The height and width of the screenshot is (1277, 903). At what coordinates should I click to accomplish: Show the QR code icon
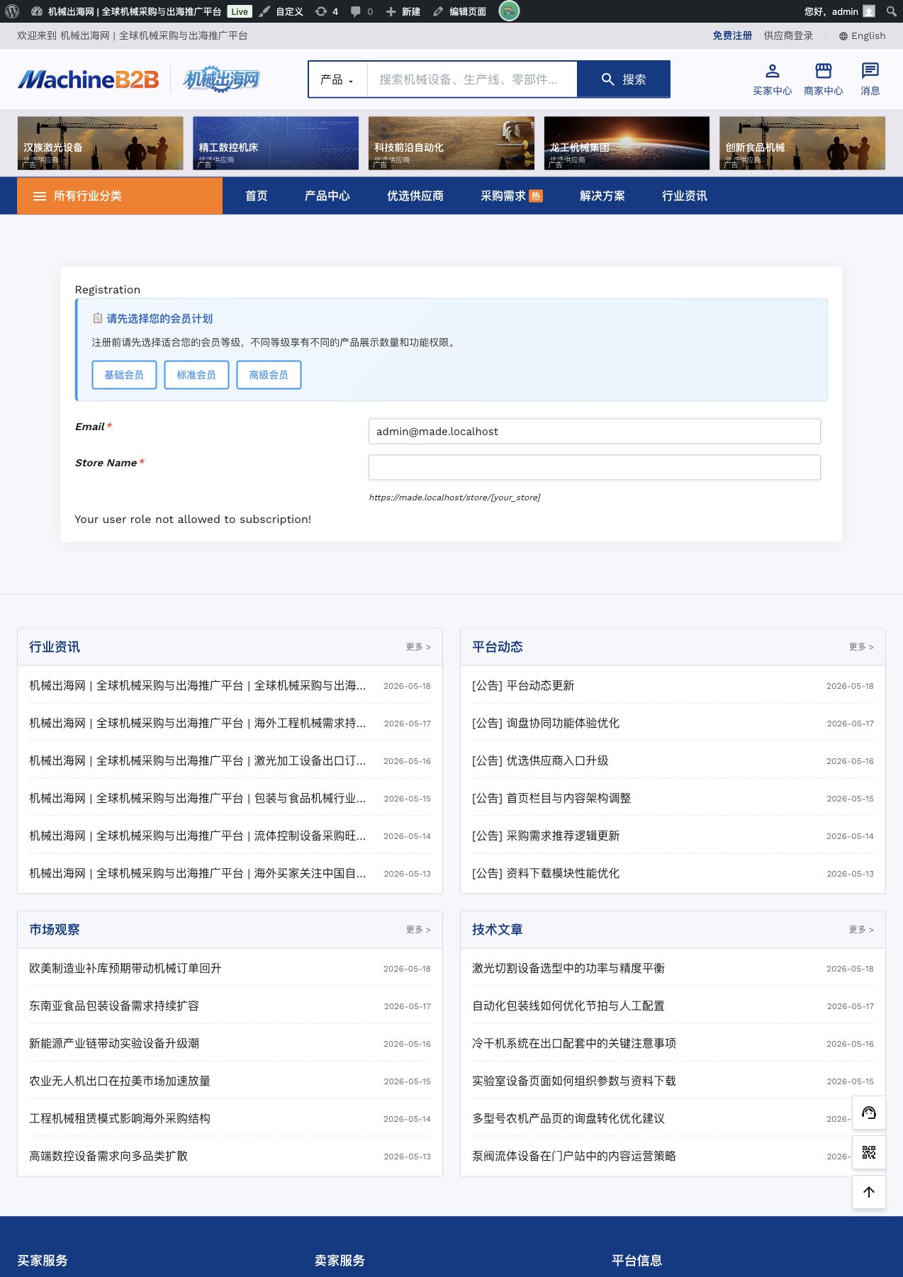868,1152
